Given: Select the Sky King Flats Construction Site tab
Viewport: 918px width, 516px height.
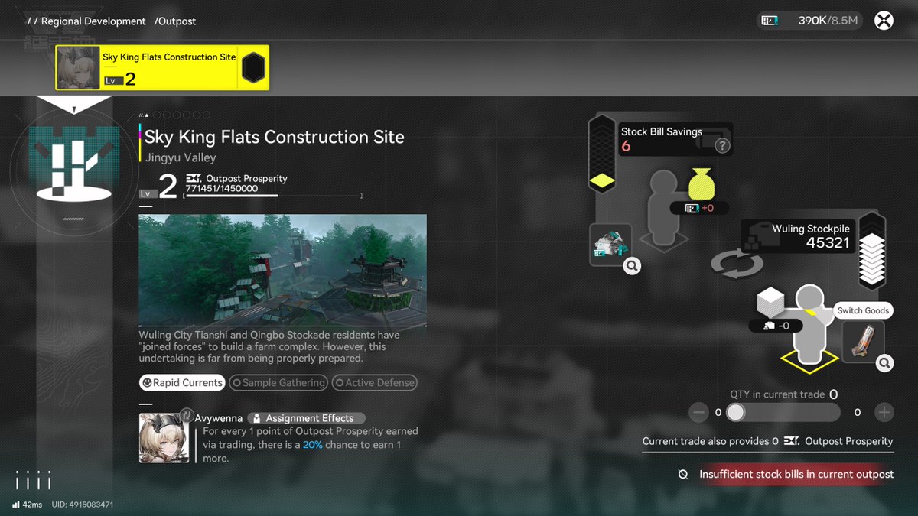Looking at the screenshot, I should tap(162, 68).
